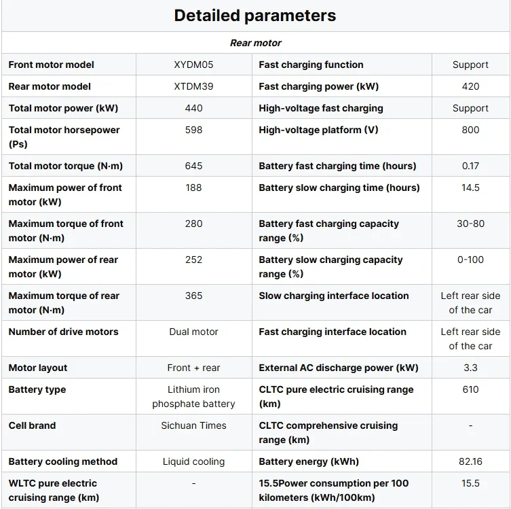Select the CLTC pure electric range value 610
511x509 pixels.
tap(470, 389)
